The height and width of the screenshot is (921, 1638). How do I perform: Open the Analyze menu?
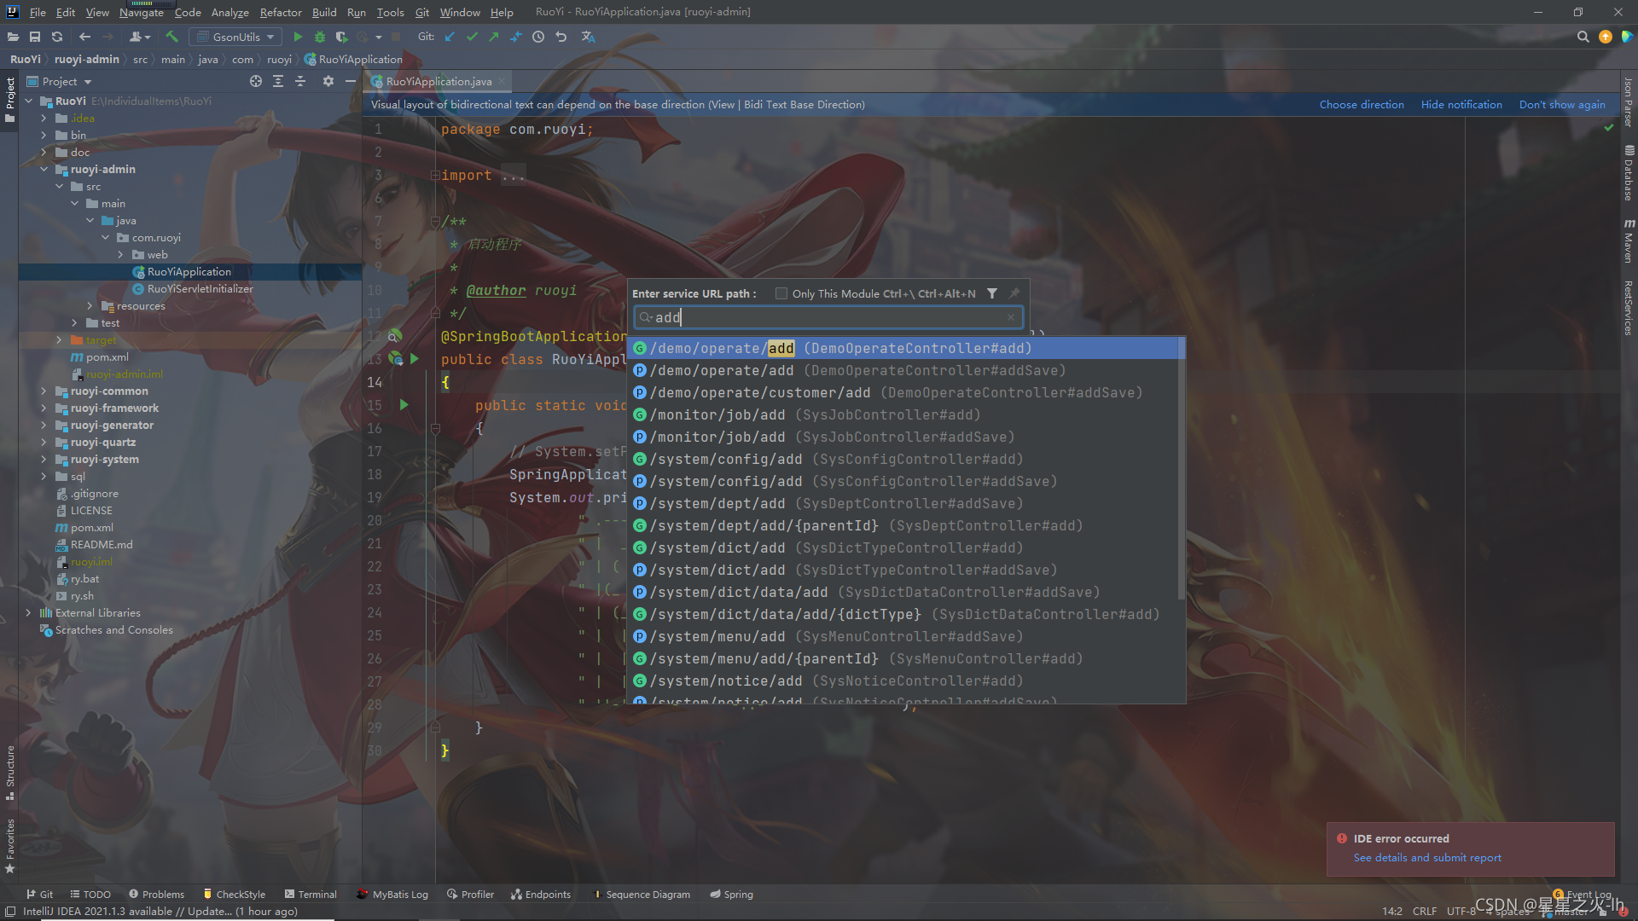pyautogui.click(x=229, y=12)
